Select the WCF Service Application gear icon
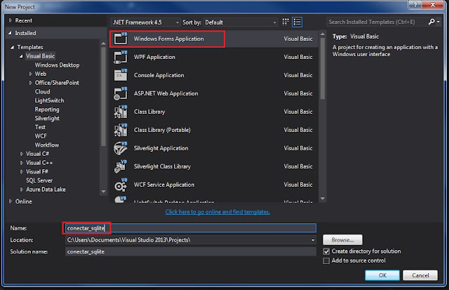The image size is (449, 290). [121, 185]
